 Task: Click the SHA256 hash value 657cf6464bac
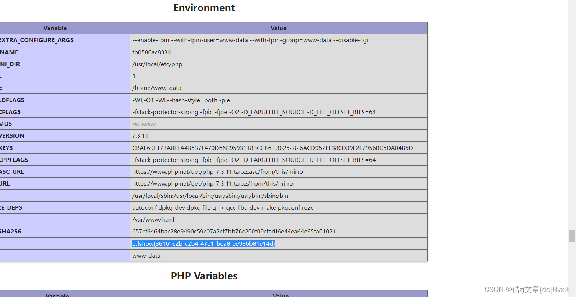(234, 231)
